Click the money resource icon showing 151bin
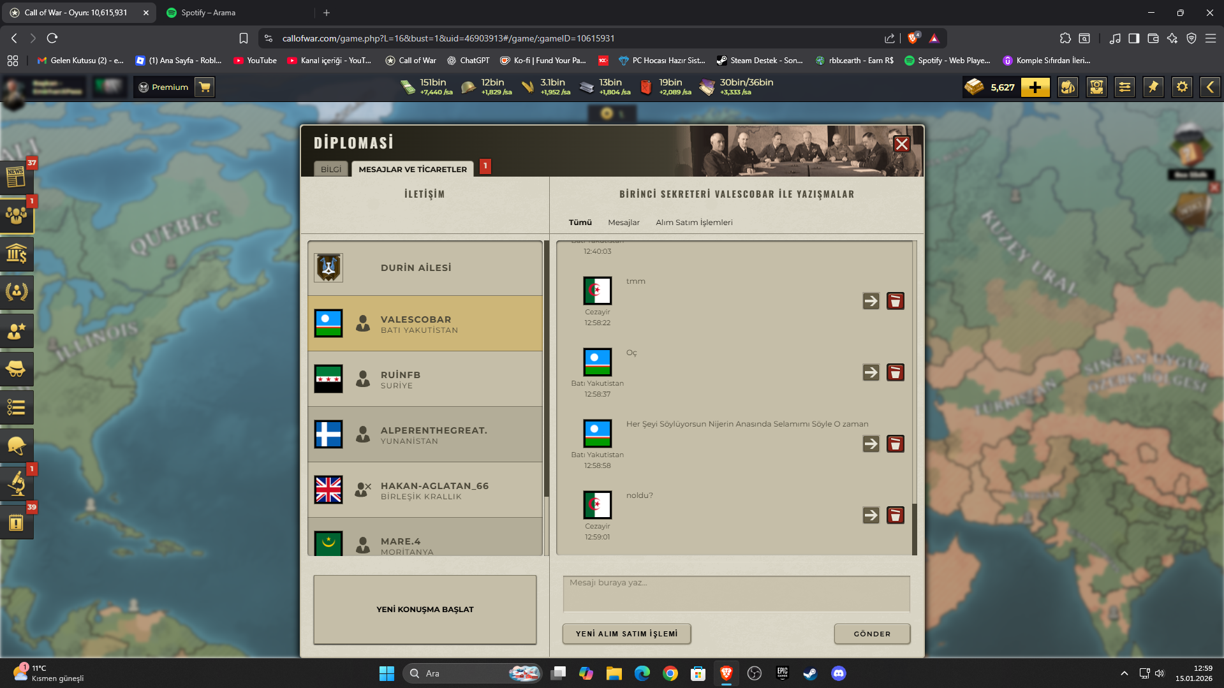1224x688 pixels. click(x=408, y=87)
